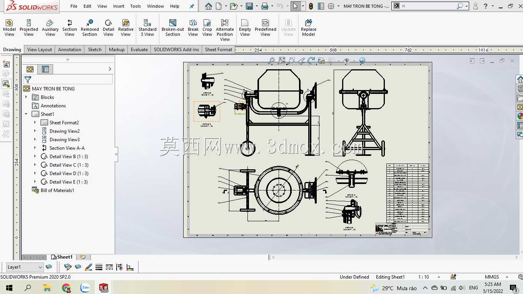
Task: Expand the Blocks folder in the tree
Action: 26,97
